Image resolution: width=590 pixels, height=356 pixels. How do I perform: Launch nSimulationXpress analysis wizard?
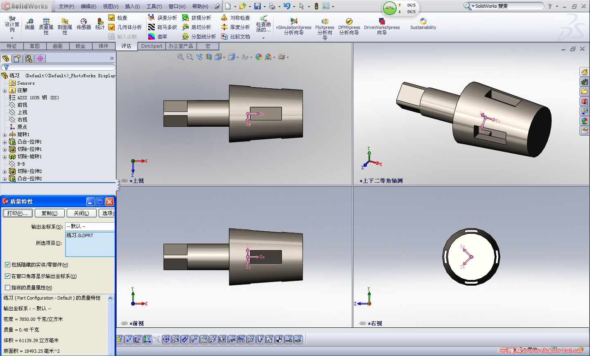click(294, 27)
